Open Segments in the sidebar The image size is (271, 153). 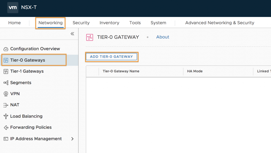(x=21, y=83)
